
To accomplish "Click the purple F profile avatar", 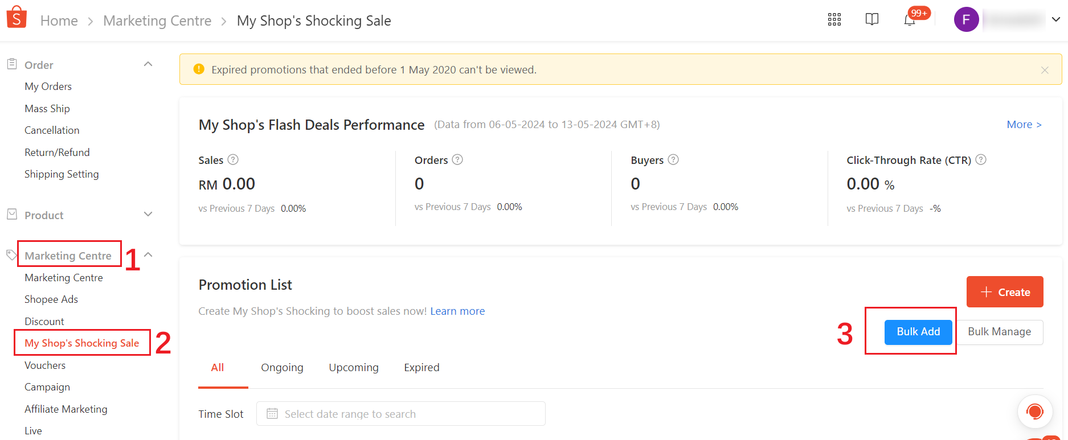I will pyautogui.click(x=966, y=20).
